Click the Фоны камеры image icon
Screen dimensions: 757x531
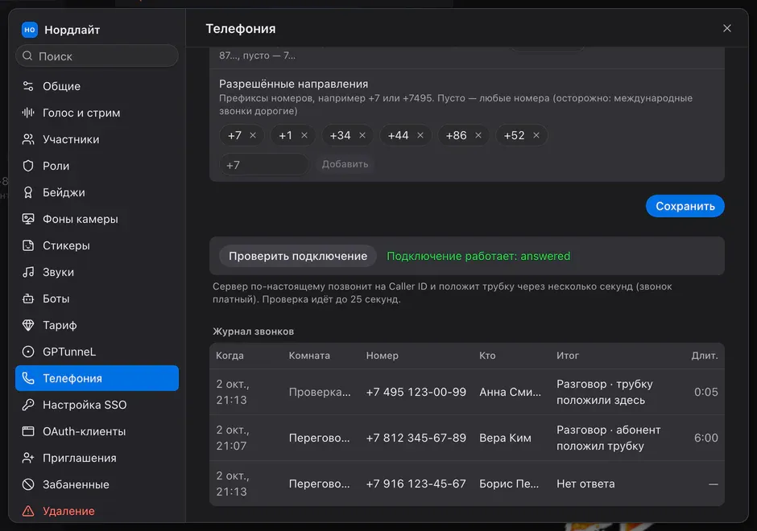[x=28, y=219]
